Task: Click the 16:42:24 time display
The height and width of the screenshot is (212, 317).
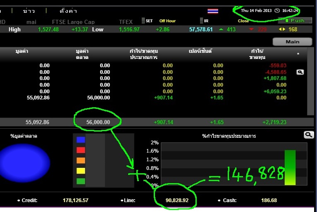Action: (290, 10)
